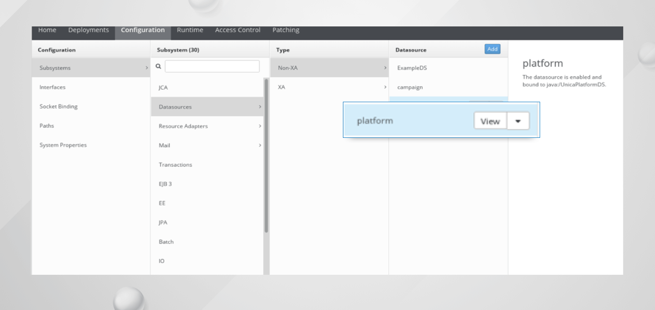Type in the subsystem search field

(x=212, y=66)
